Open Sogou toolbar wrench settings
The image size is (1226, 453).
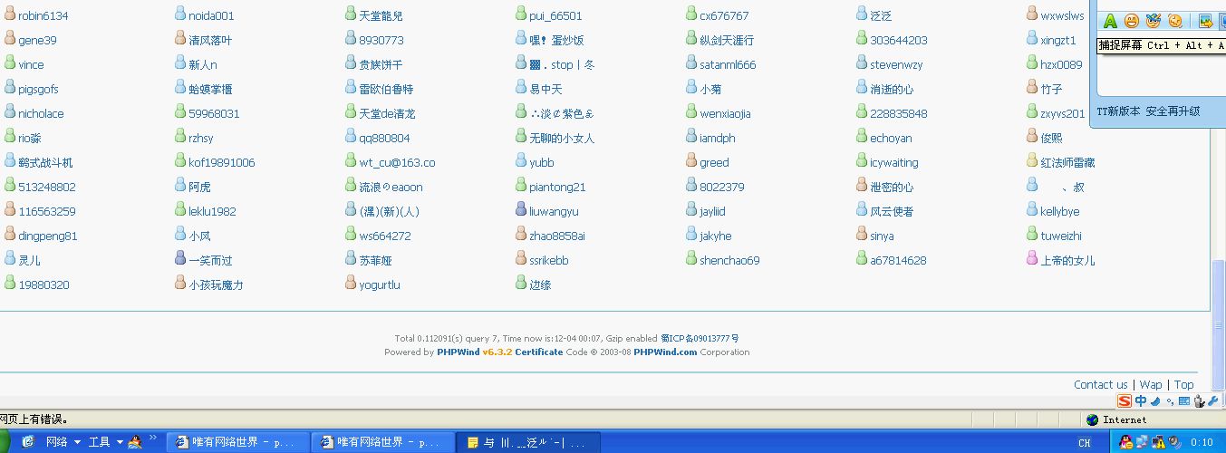[1212, 401]
